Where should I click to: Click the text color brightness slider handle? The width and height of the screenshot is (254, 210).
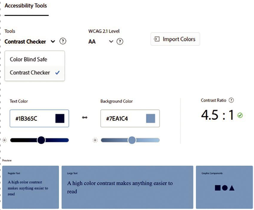[41, 140]
